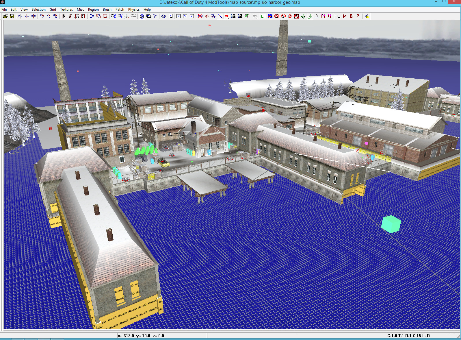Click the Tex Flip Y icon
This screenshot has width=461, height=340.
click(x=120, y=16)
